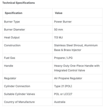
Task: Click the Propane / LPG value
Action: click(x=63, y=58)
